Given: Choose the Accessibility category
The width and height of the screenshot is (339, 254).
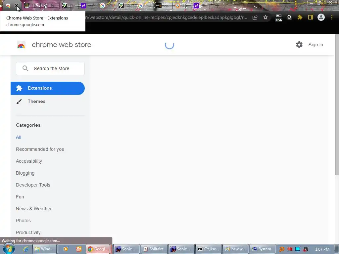Looking at the screenshot, I should click(29, 161).
